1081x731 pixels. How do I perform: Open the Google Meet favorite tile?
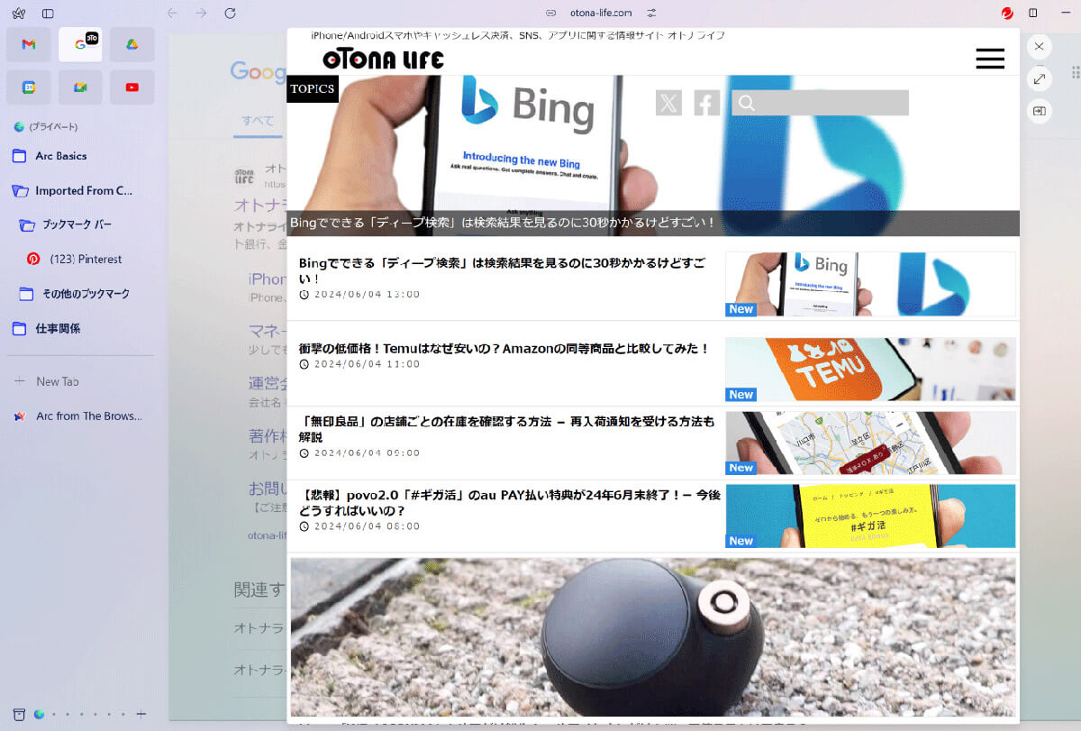click(80, 87)
